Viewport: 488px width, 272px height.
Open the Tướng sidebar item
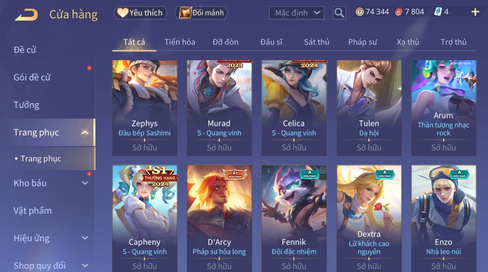click(x=26, y=105)
